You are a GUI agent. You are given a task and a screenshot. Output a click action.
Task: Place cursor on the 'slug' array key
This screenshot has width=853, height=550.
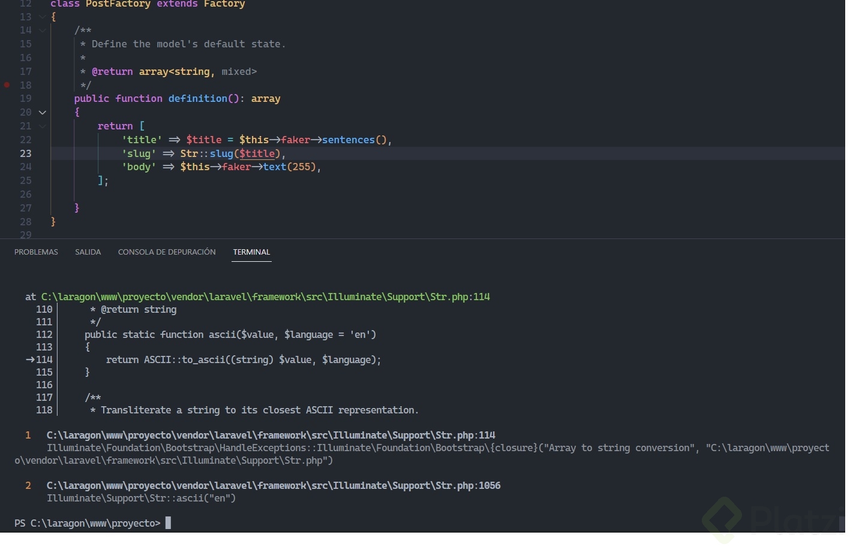[139, 153]
